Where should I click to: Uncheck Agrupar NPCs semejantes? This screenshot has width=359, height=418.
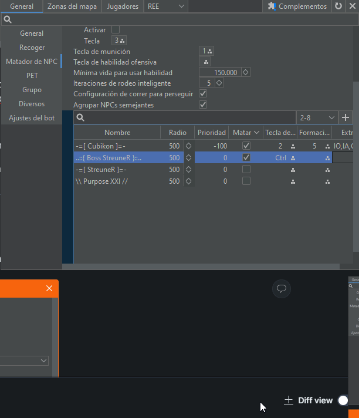click(x=203, y=105)
